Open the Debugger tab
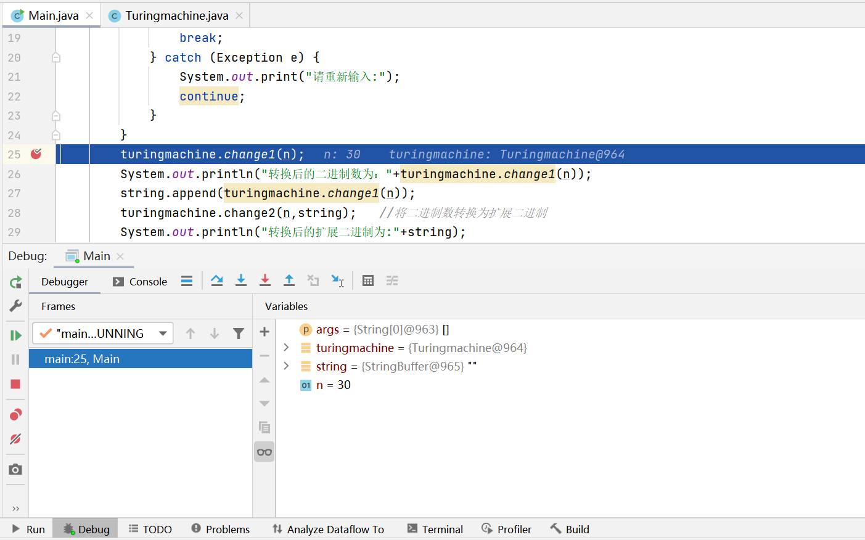 click(x=65, y=282)
